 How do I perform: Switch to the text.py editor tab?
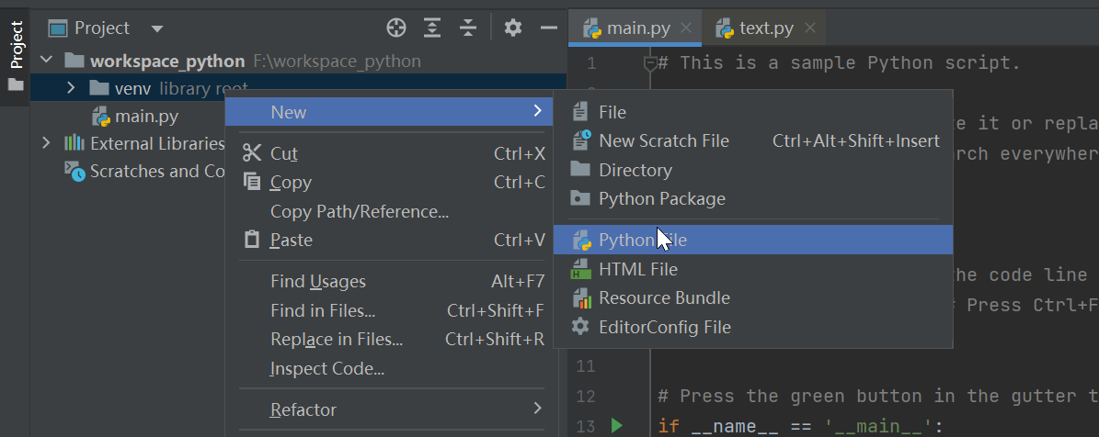click(x=754, y=28)
